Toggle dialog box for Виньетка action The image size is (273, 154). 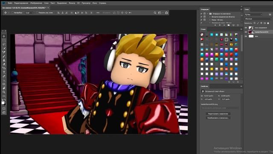click(x=205, y=17)
